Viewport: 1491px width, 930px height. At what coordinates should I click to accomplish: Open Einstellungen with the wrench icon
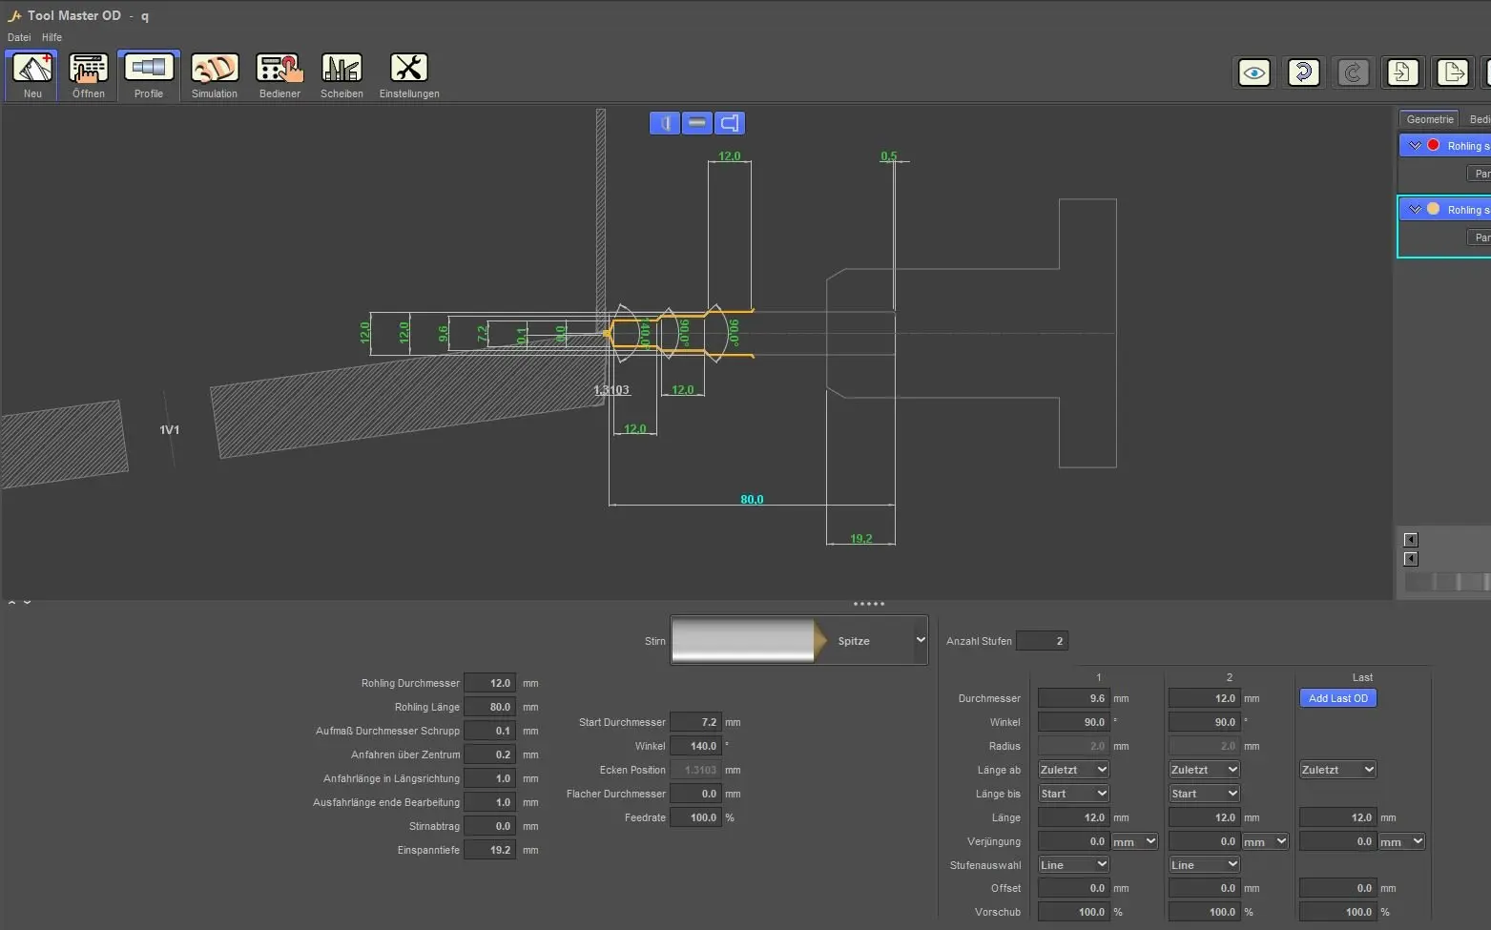pyautogui.click(x=408, y=70)
